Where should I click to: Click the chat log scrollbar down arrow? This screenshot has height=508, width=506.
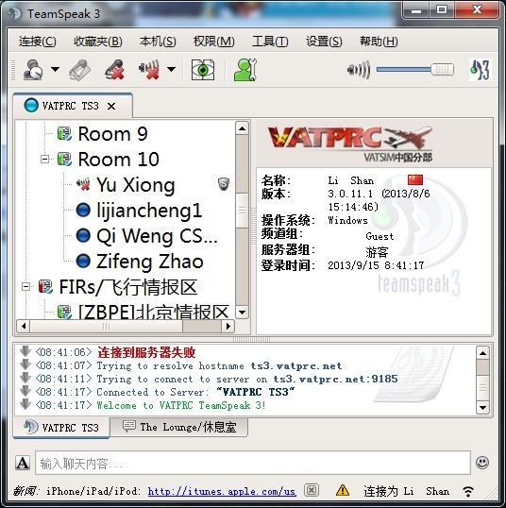coord(482,408)
